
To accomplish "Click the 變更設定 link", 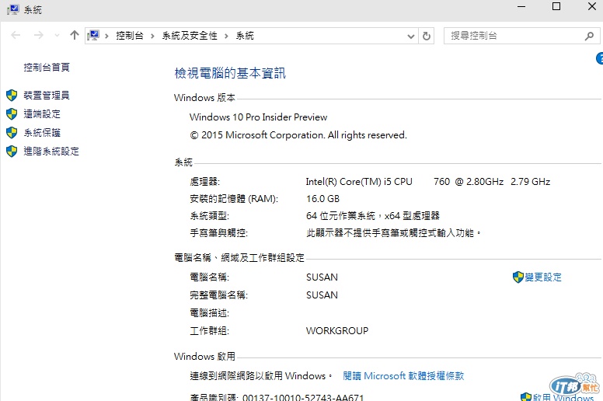I will 543,277.
